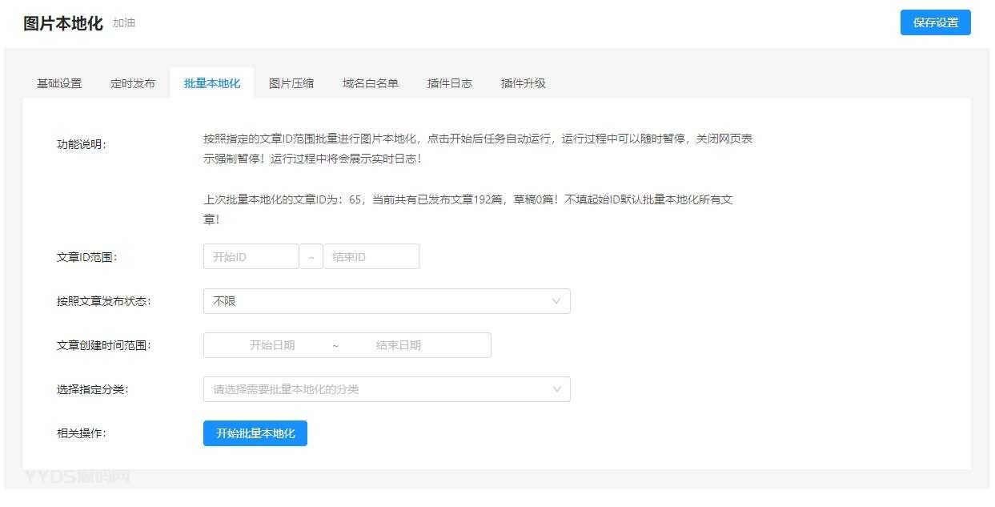
Task: Switch to the 图片压缩 tab
Action: tap(291, 82)
